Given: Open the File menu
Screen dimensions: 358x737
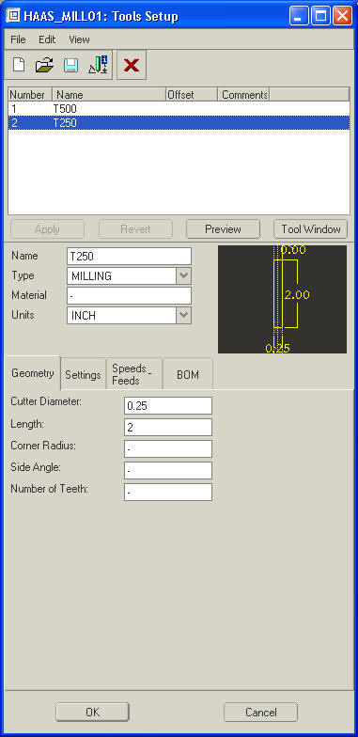Looking at the screenshot, I should click(18, 39).
